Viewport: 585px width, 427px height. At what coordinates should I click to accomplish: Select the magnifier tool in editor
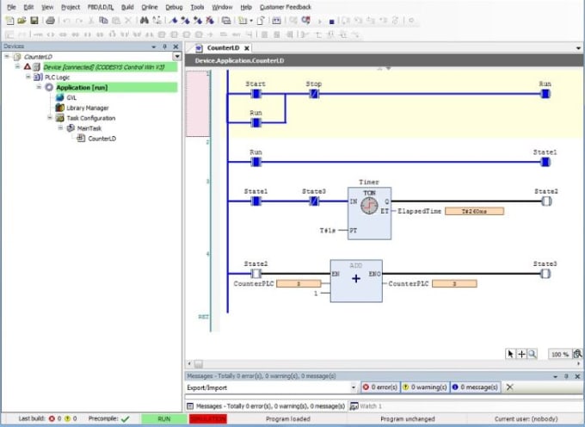533,354
